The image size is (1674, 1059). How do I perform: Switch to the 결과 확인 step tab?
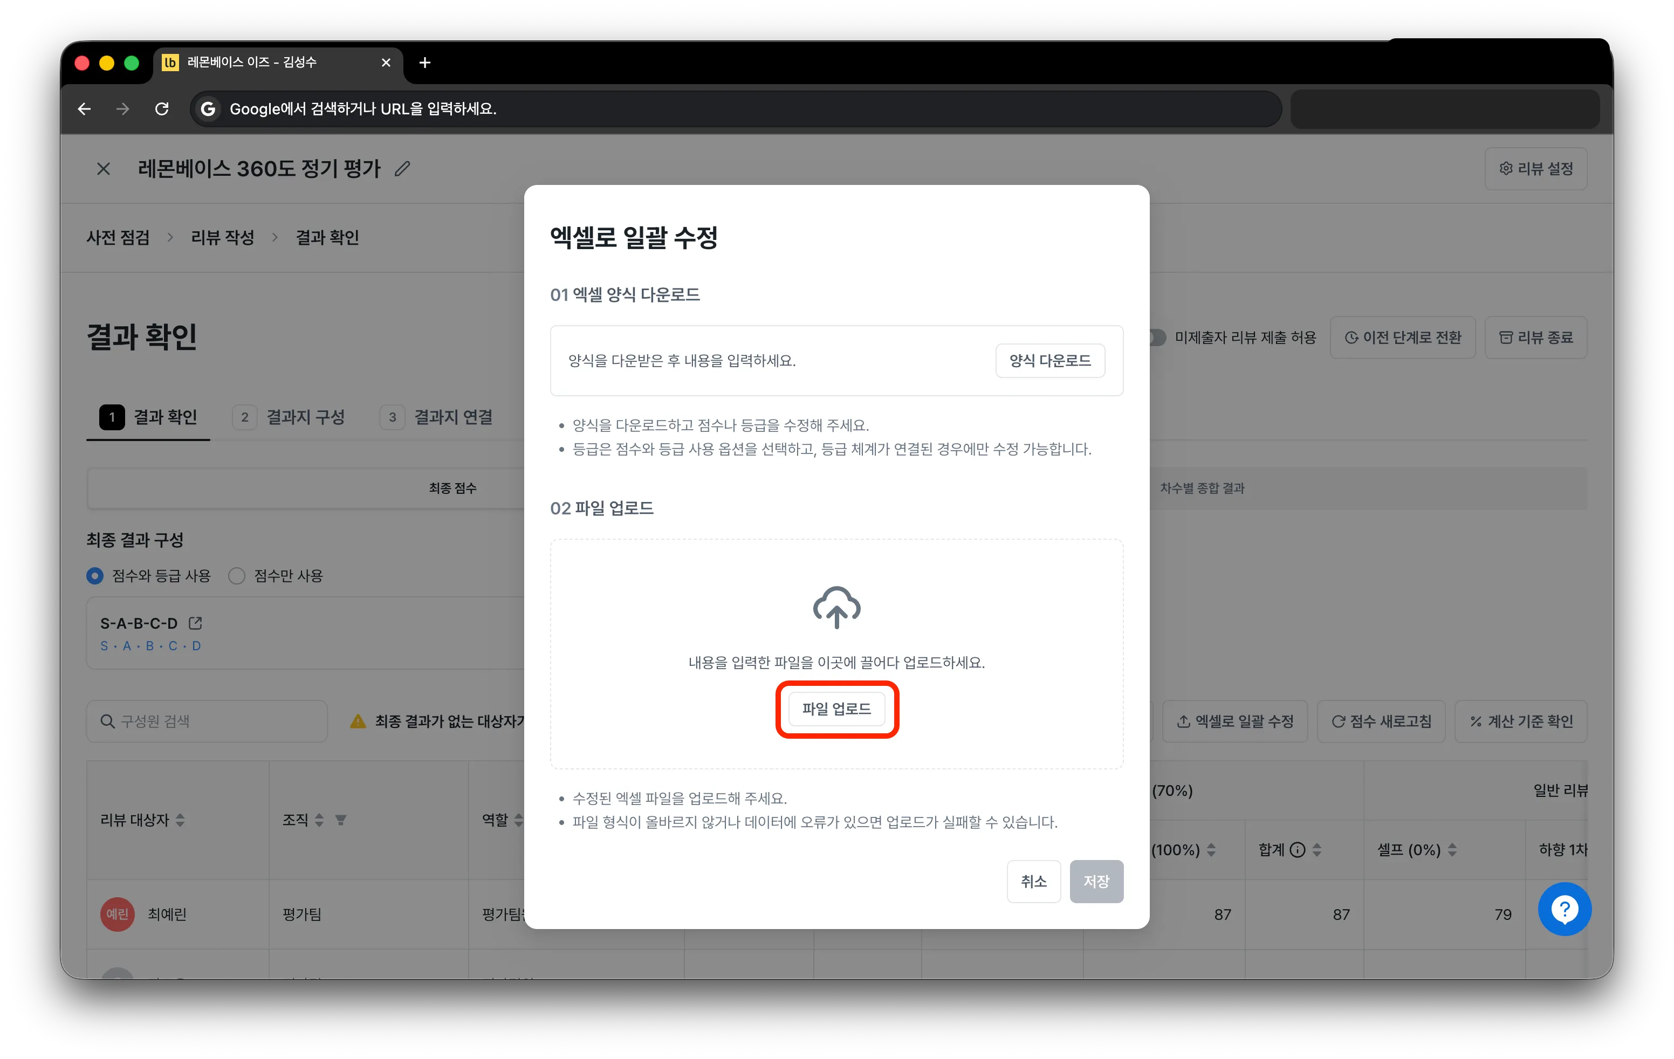click(148, 417)
